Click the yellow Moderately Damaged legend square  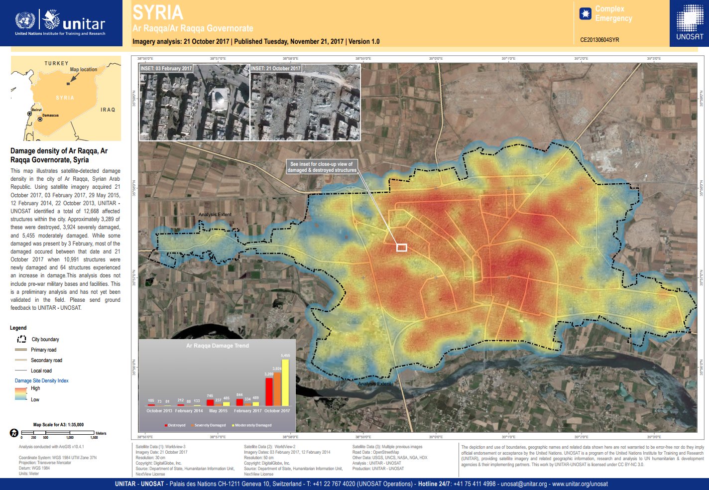click(233, 425)
